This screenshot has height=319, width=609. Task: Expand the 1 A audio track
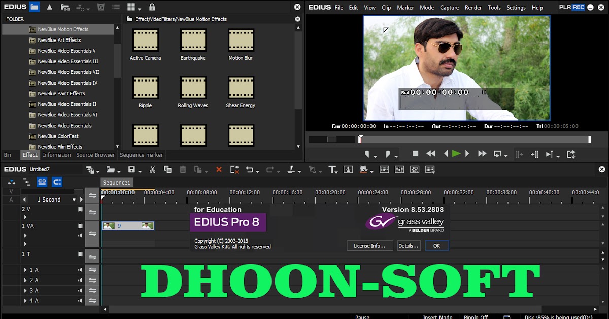[x=25, y=270]
